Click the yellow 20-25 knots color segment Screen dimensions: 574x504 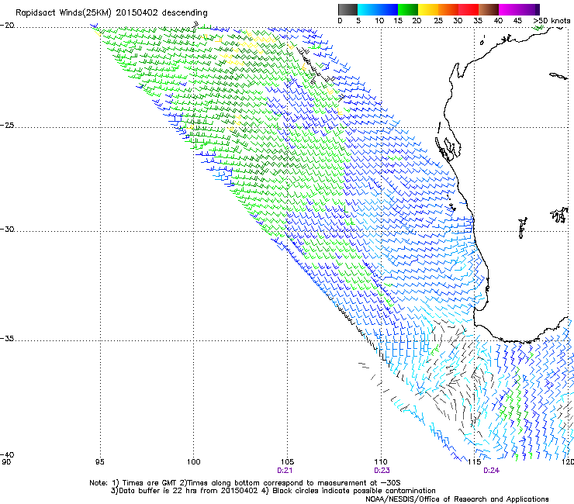click(x=428, y=9)
